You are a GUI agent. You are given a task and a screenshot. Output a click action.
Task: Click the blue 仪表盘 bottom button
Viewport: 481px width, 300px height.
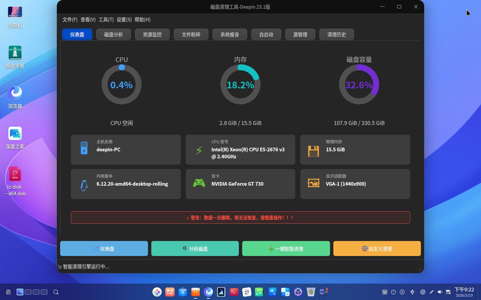pos(104,249)
